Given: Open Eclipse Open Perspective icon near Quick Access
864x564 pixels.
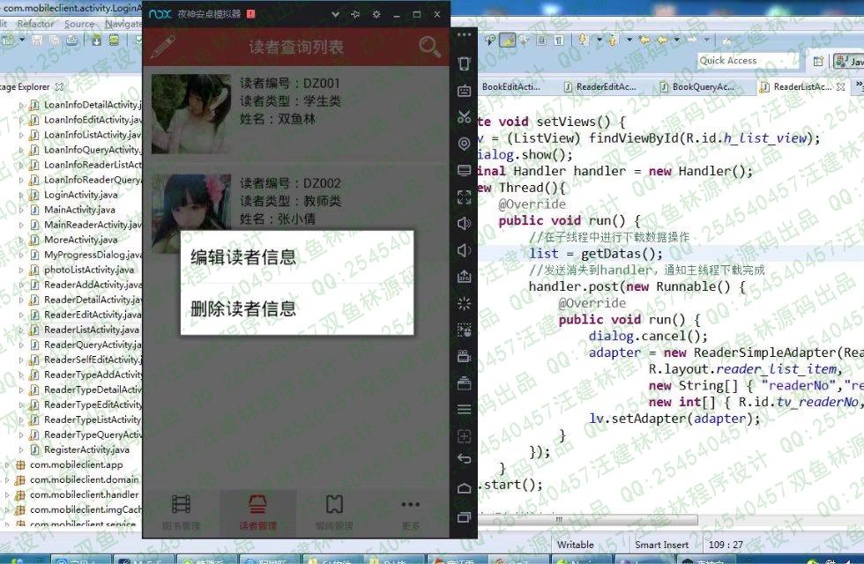Looking at the screenshot, I should coord(818,61).
